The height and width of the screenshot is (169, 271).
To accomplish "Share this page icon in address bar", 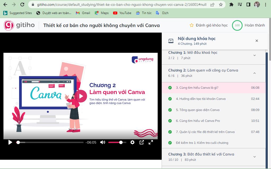I will point(212,5).
